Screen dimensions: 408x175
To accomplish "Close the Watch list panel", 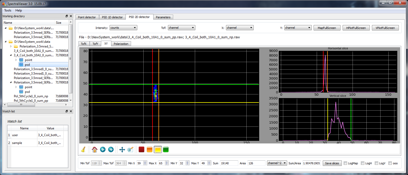I will pyautogui.click(x=71, y=111).
